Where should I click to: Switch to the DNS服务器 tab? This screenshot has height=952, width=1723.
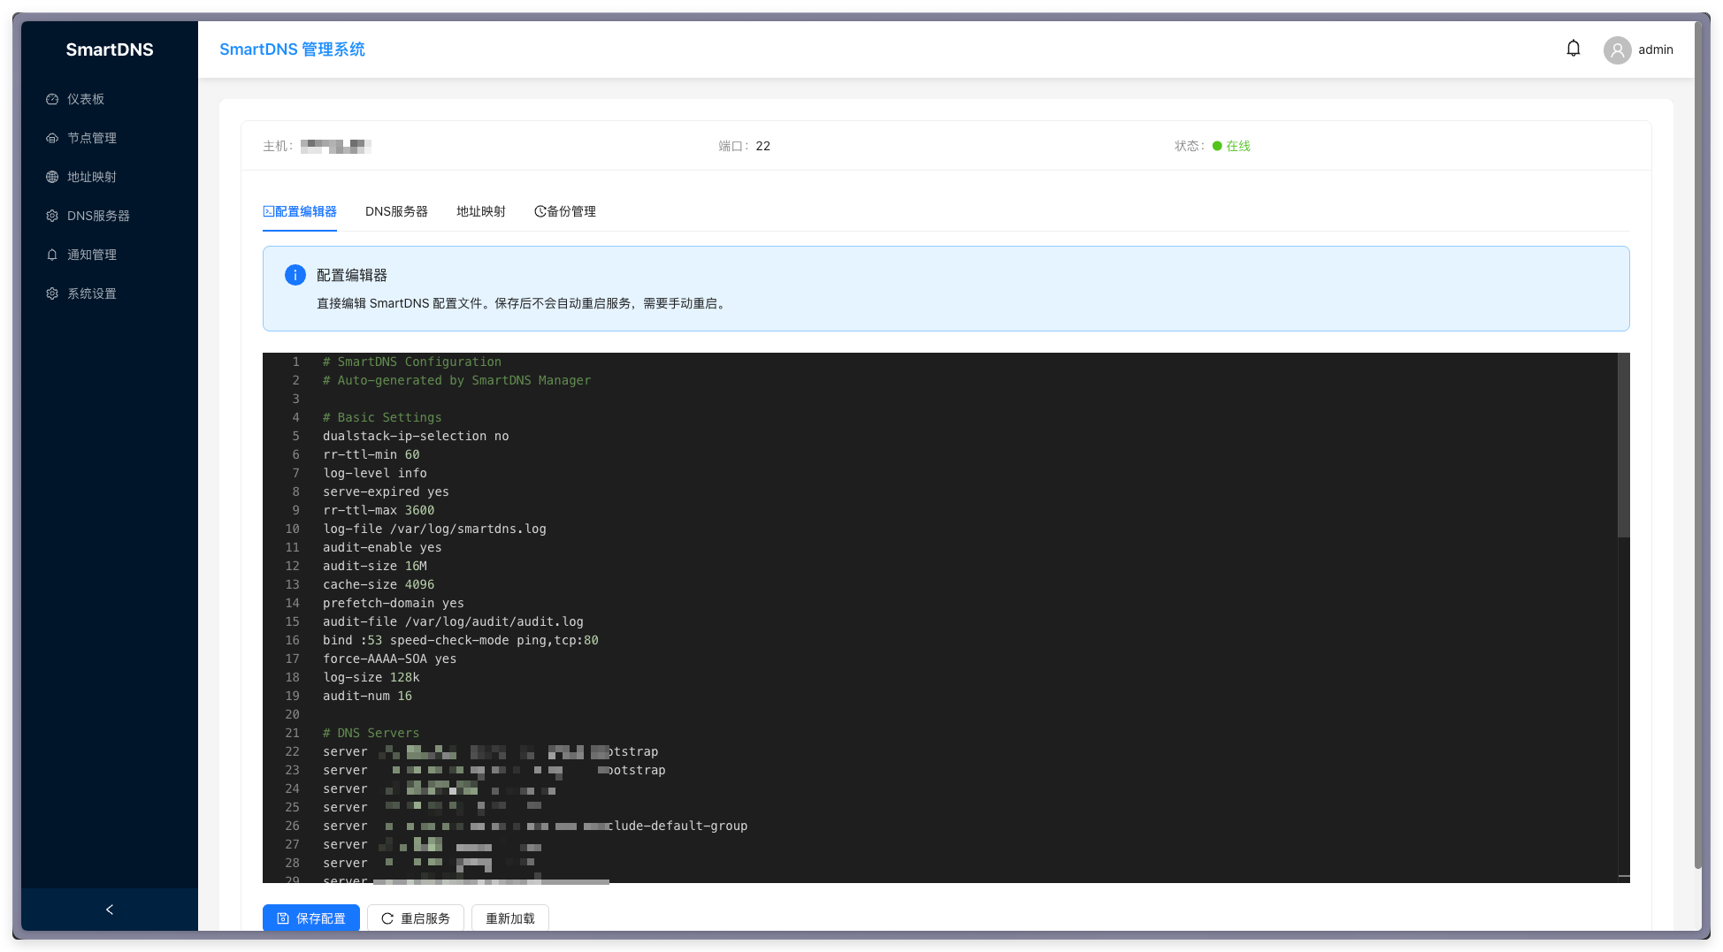coord(396,211)
